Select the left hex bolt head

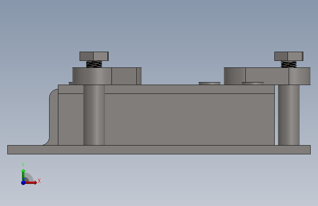(94, 56)
